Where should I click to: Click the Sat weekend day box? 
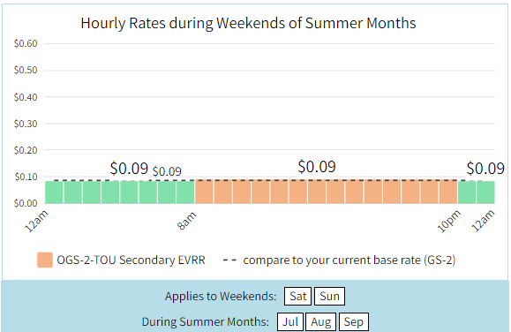pyautogui.click(x=297, y=296)
